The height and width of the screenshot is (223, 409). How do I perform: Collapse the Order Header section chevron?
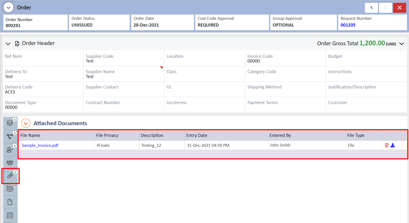[x=8, y=44]
